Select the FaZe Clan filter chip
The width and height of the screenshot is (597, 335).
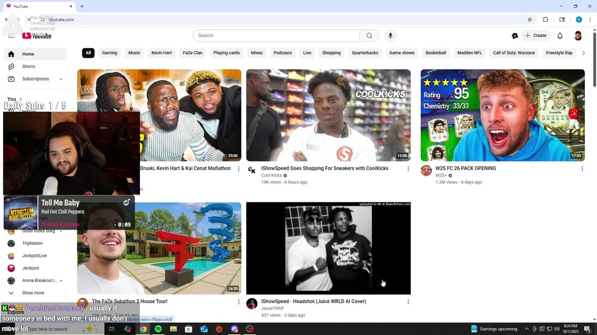tap(193, 53)
